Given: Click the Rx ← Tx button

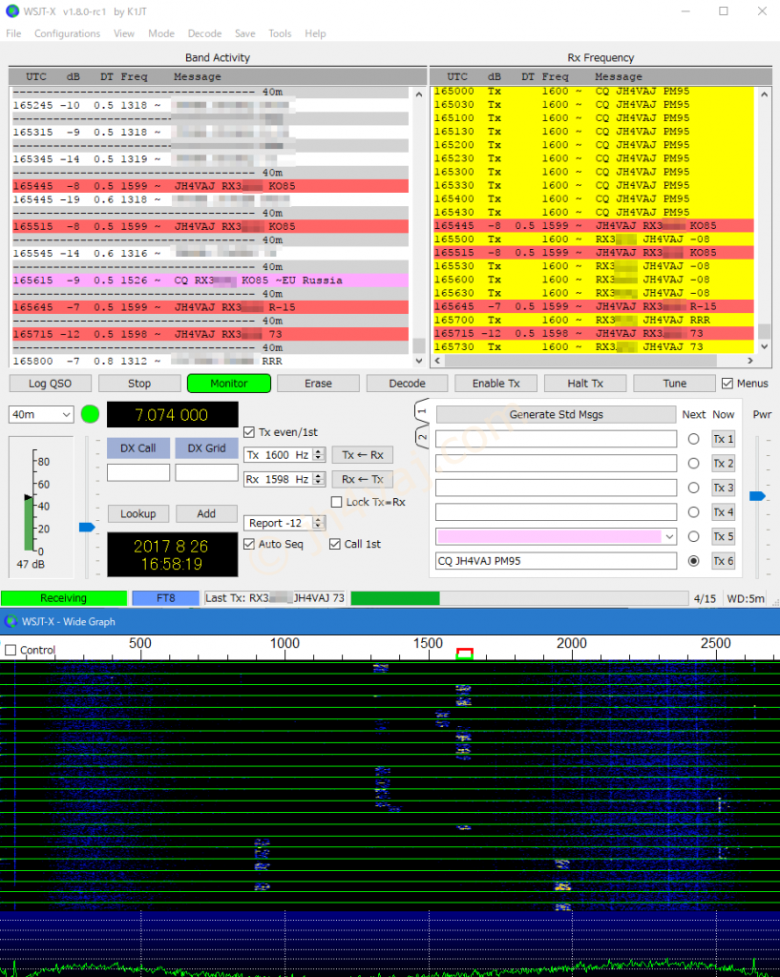Looking at the screenshot, I should [362, 479].
